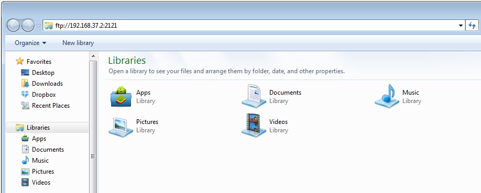Click the New library button
Image resolution: width=481 pixels, height=193 pixels.
pyautogui.click(x=78, y=43)
